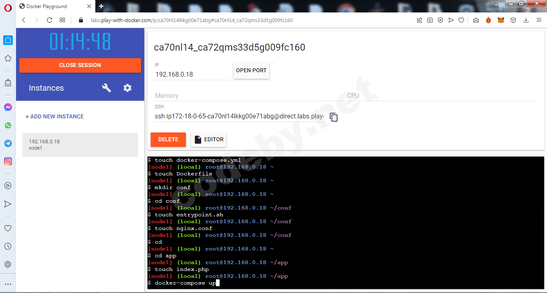This screenshot has height=293, width=547.
Task: Open the flame face extension
Action: click(x=488, y=20)
